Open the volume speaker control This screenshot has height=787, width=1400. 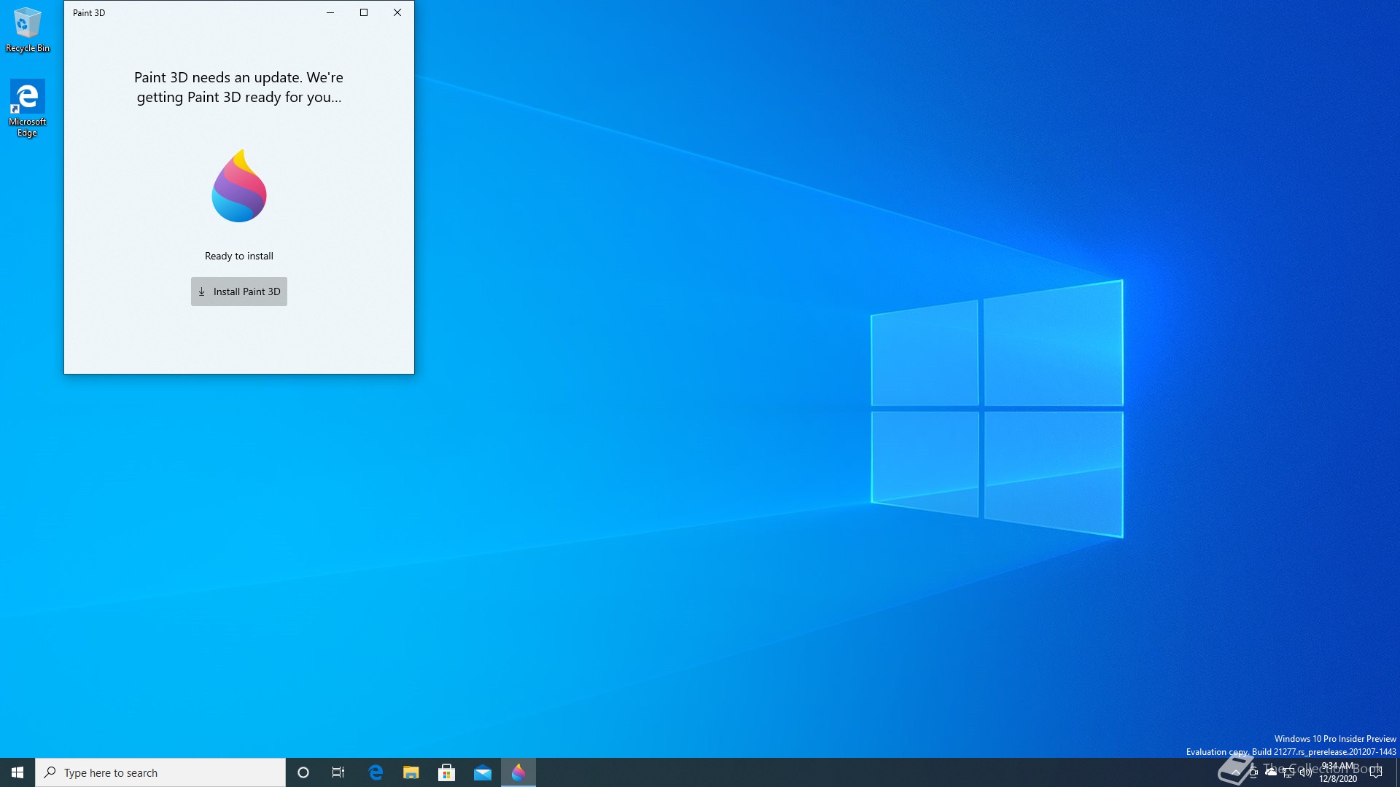pyautogui.click(x=1306, y=772)
